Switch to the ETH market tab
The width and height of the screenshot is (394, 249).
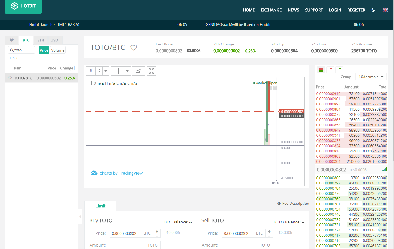[41, 40]
